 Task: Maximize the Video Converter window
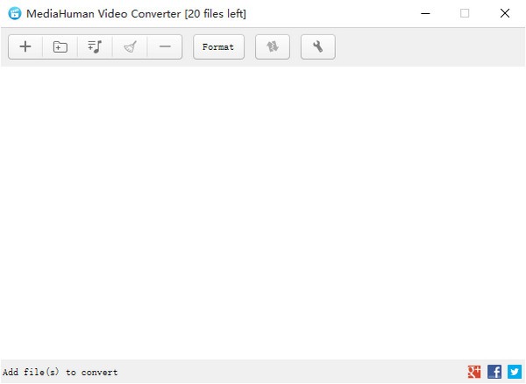click(465, 13)
